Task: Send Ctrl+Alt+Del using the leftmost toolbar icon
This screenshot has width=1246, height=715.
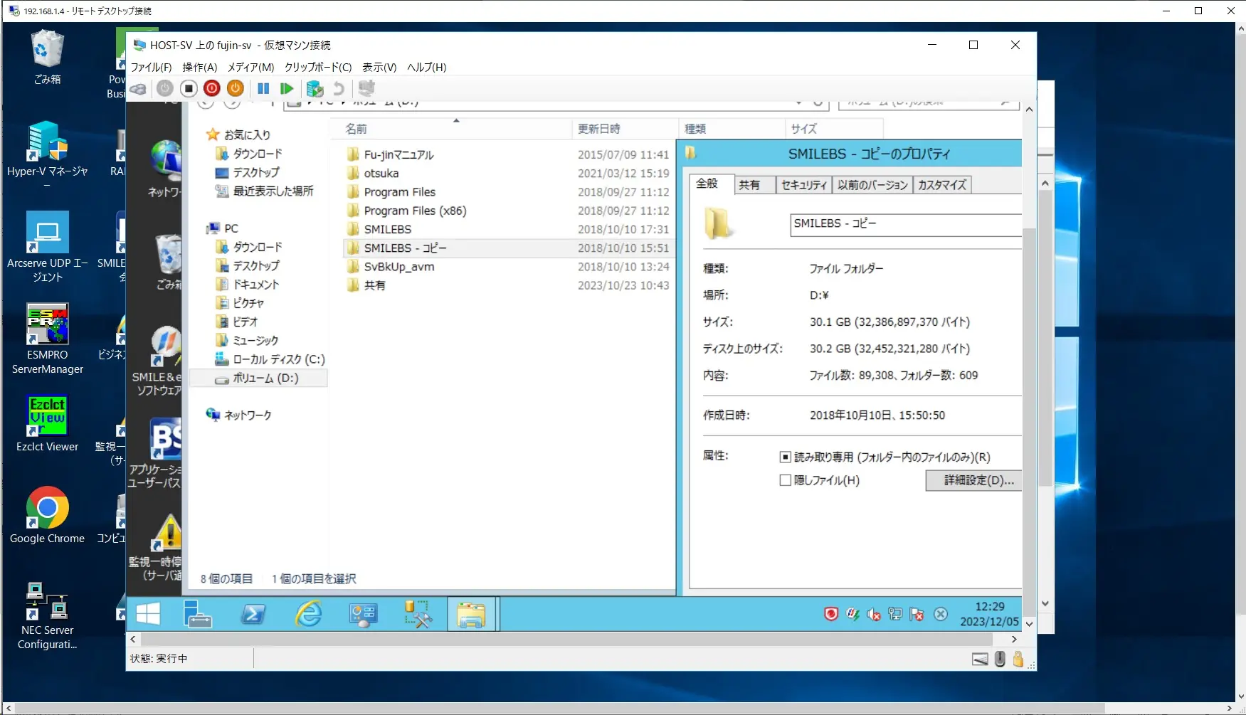Action: [138, 88]
